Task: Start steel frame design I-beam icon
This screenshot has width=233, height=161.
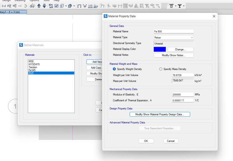Action: (x=180, y=6)
